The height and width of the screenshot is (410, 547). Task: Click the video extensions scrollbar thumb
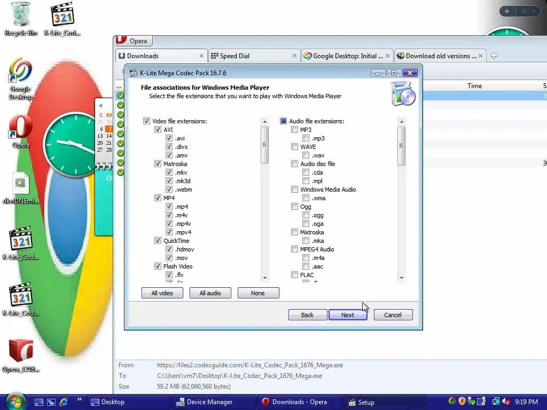coord(265,145)
